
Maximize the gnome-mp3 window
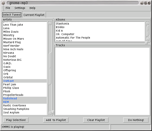pyautogui.click(x=145, y=3)
